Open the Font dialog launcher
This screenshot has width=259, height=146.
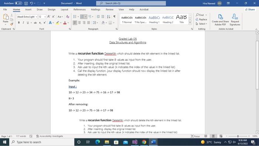point(70,29)
